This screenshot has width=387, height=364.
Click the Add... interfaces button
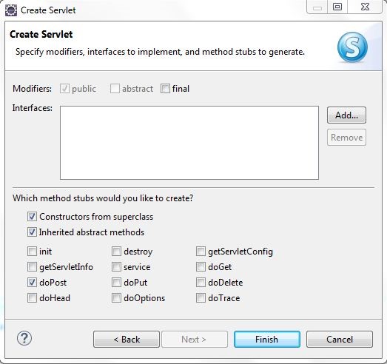tap(346, 115)
